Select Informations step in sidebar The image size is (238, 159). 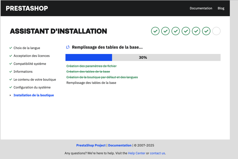tap(23, 71)
